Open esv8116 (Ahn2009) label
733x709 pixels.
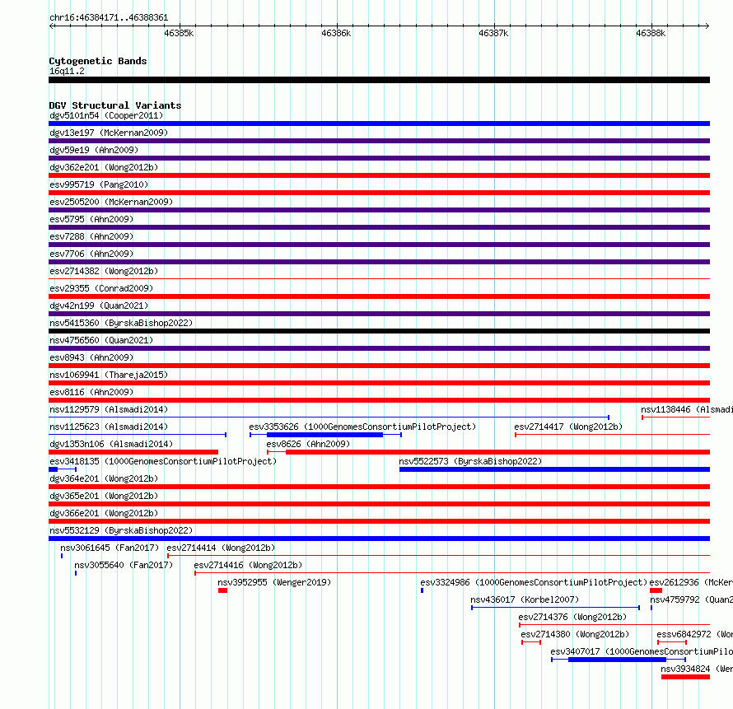coord(91,392)
